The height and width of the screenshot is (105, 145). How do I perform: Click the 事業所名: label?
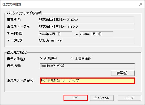click(14, 20)
